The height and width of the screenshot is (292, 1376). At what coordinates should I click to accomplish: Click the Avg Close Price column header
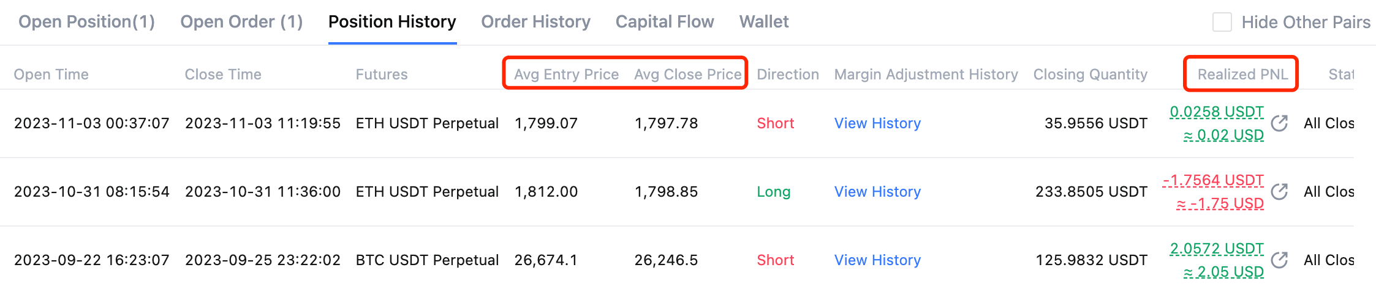pos(687,75)
